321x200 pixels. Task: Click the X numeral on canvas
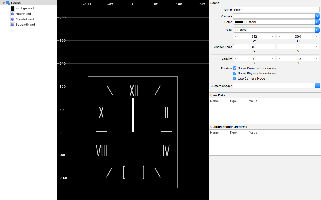(101, 112)
